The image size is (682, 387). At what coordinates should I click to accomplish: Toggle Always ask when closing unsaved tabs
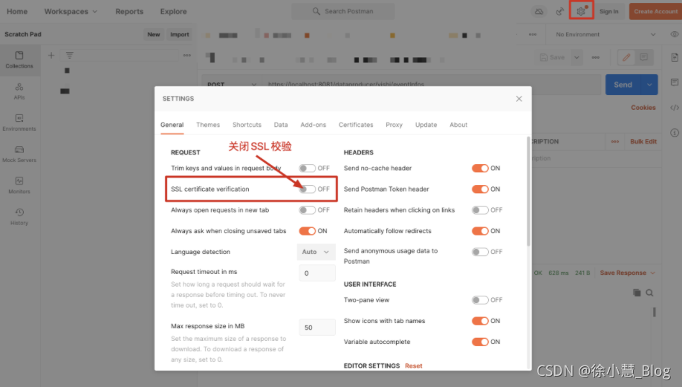(307, 231)
